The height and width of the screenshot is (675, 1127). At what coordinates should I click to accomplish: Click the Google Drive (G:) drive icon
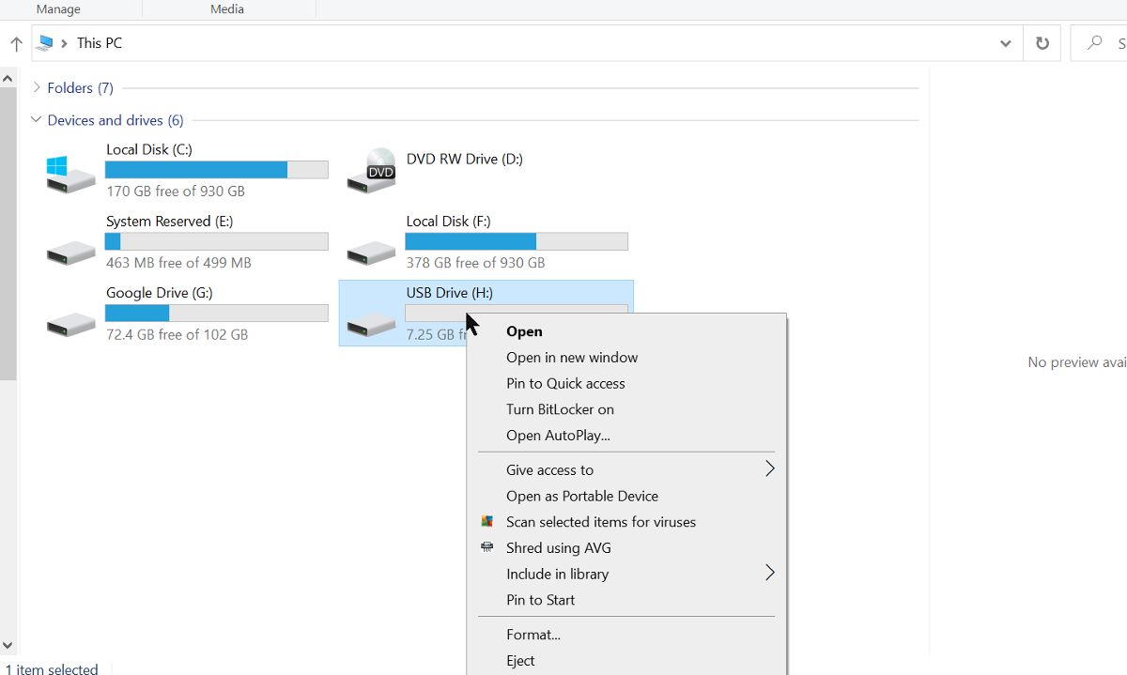70,323
